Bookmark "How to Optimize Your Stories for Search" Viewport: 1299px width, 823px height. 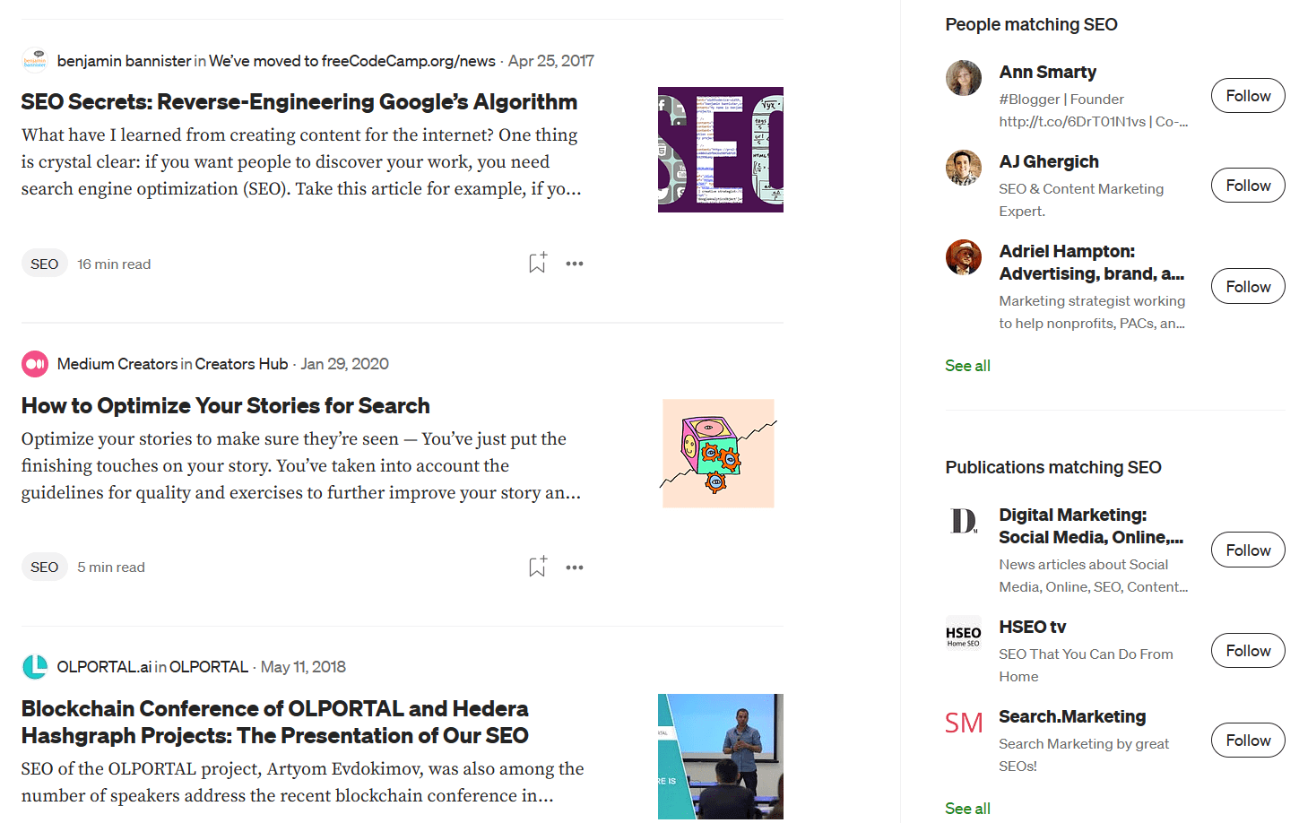click(537, 567)
